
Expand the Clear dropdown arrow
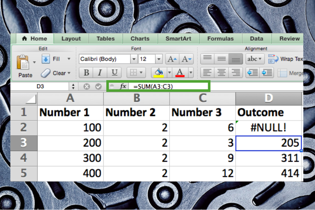[69, 73]
